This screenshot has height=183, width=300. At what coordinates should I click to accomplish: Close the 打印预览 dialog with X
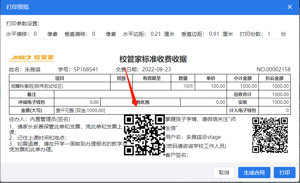tap(290, 7)
